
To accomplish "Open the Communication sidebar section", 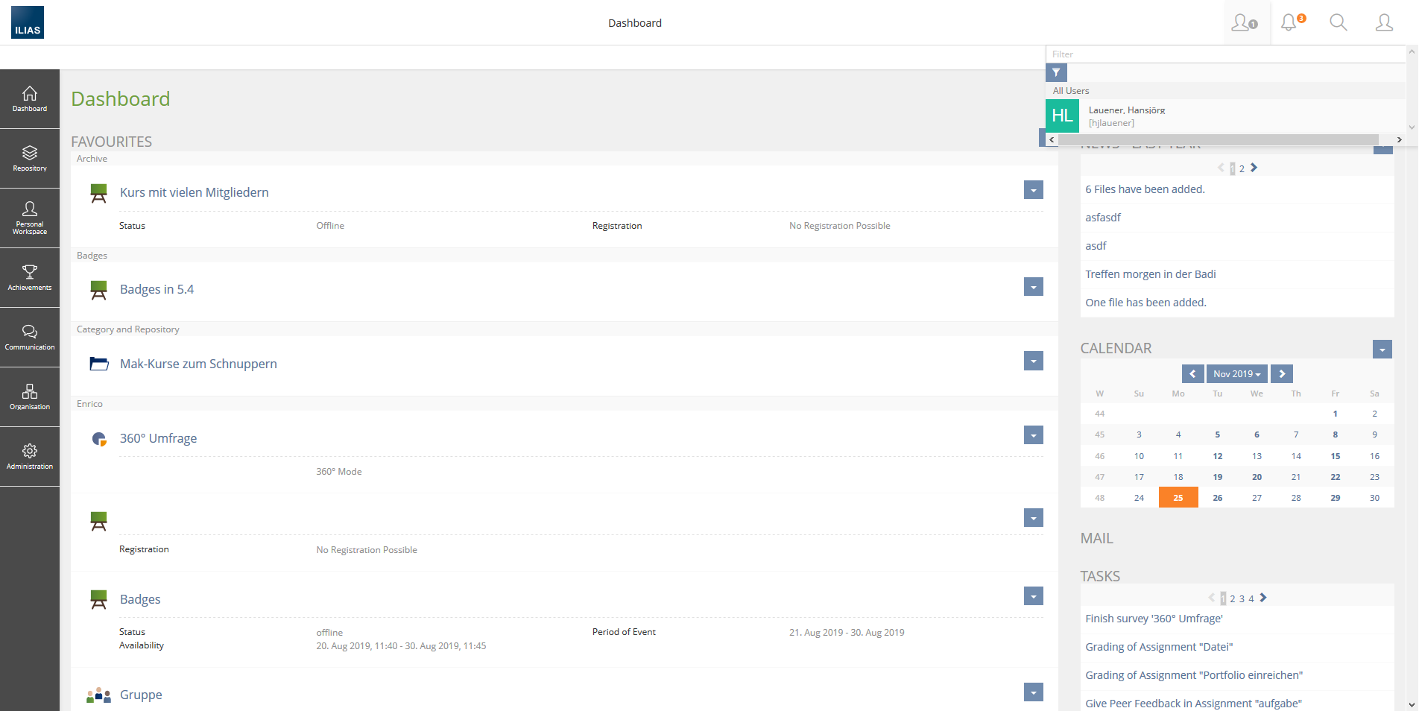I will [x=30, y=337].
